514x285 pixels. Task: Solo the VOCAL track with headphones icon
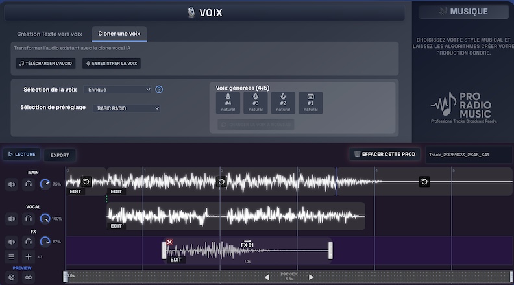click(x=29, y=219)
